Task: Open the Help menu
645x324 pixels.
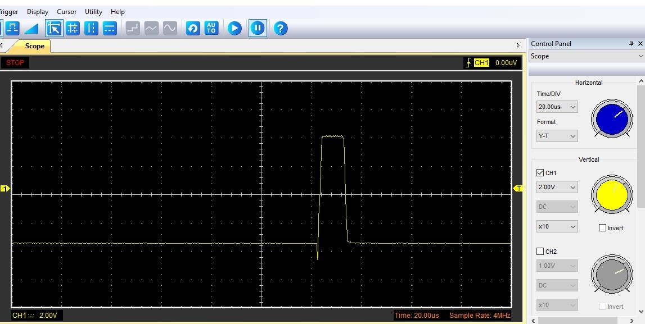Action: coord(118,12)
